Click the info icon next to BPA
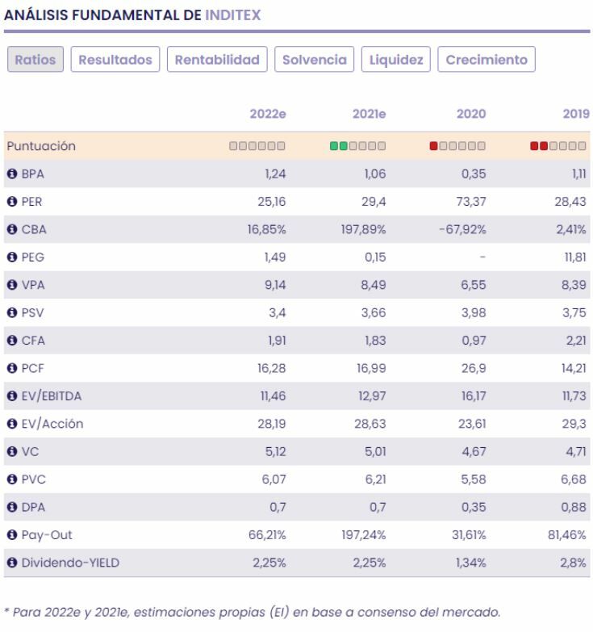Image resolution: width=593 pixels, height=632 pixels. point(13,173)
